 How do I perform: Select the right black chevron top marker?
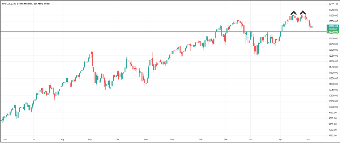[x=303, y=13]
